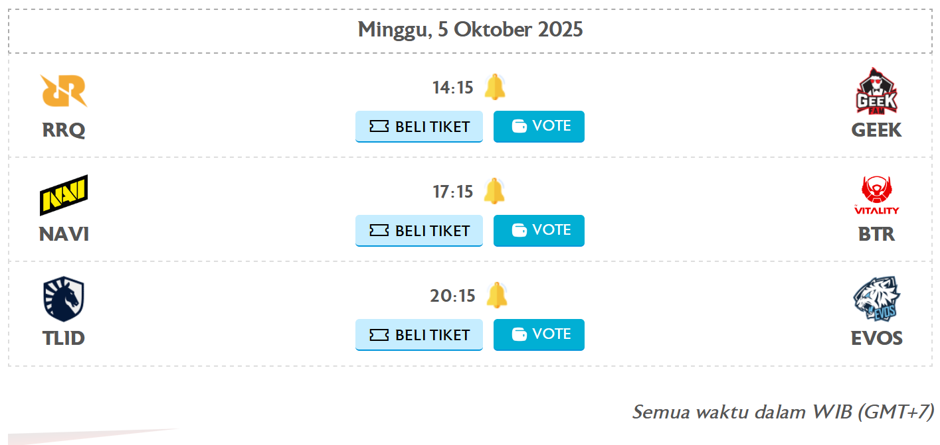Vote on the RRQ vs GEEK match
This screenshot has height=445, width=940.
coord(539,126)
